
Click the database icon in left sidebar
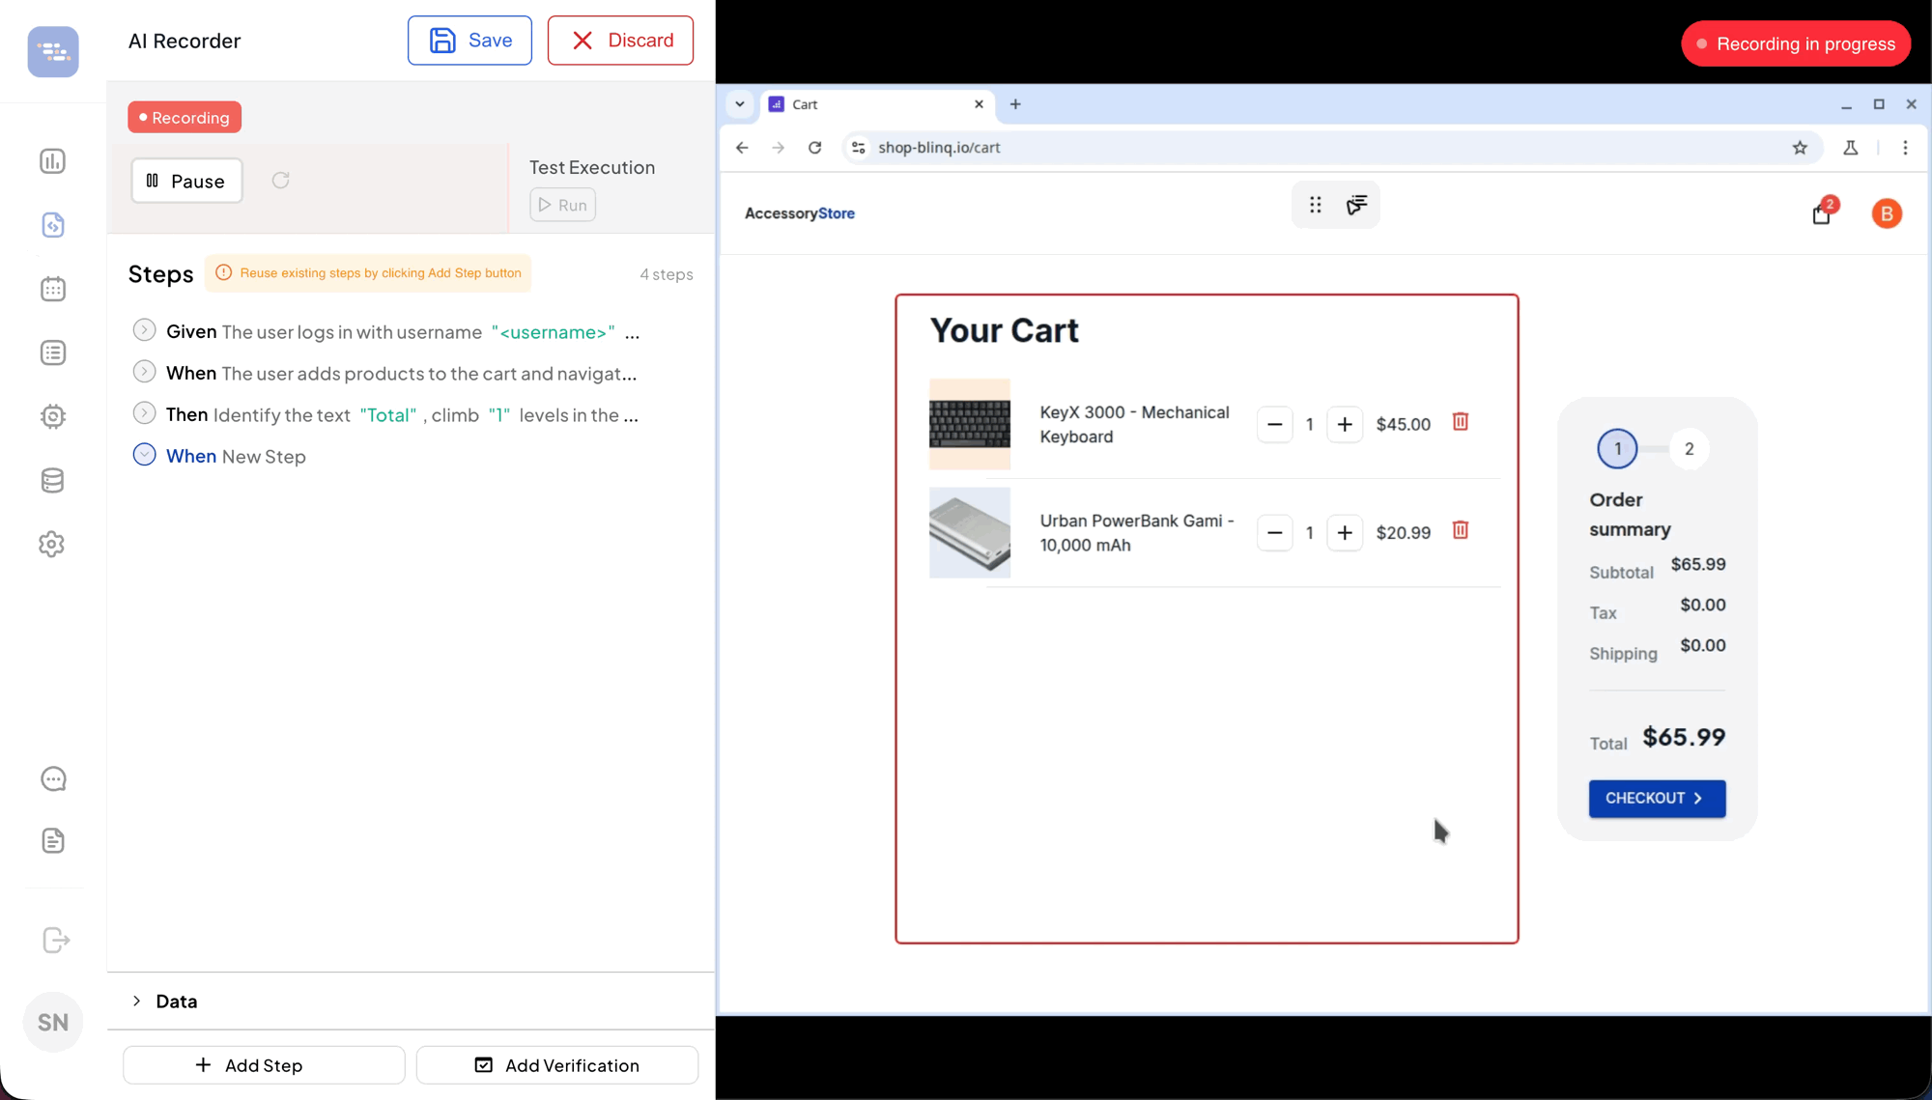53,480
